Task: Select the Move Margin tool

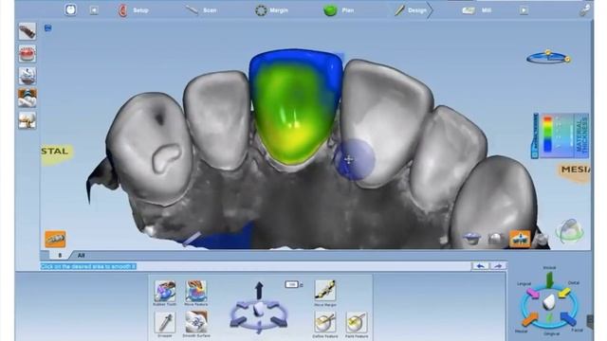Action: click(325, 291)
